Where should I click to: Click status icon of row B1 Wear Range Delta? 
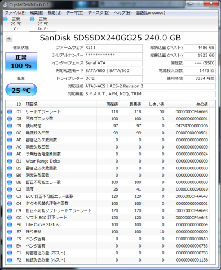[x=10, y=161]
